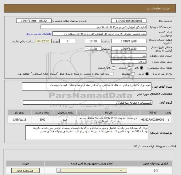The image size is (181, 175).
Task: Click the need number field 1199004050000045
Action: 129,21
